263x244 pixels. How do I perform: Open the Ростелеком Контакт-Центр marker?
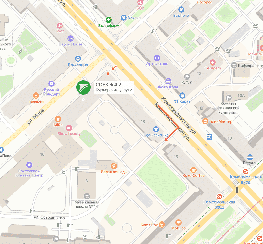click(x=29, y=165)
